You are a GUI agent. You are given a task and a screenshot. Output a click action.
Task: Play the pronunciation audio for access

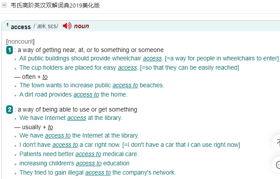click(x=67, y=26)
